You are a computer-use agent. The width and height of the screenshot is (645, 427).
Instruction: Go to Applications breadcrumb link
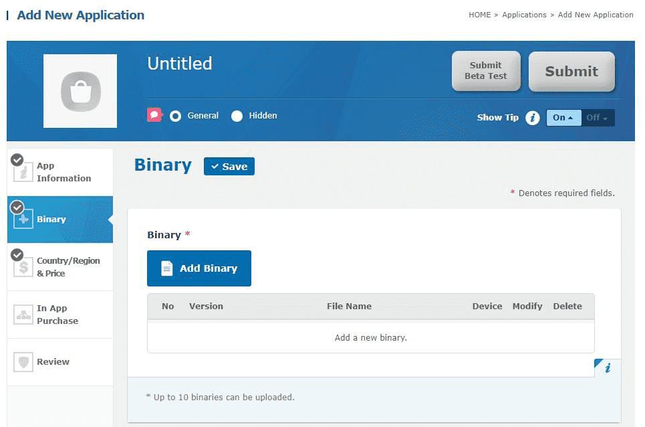(524, 15)
